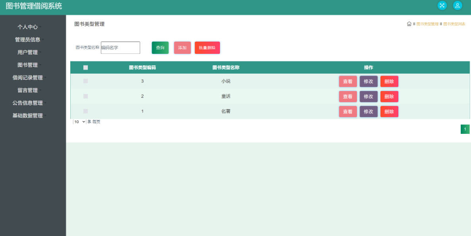The width and height of the screenshot is (471, 236).
Task: Open the user profile icon menu
Action: pos(457,6)
